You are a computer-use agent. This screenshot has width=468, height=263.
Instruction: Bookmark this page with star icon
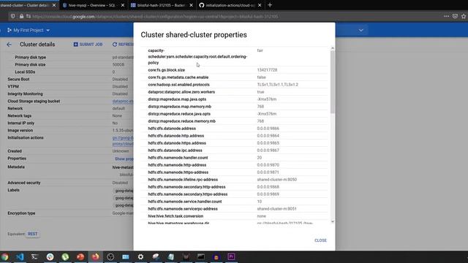point(464,16)
